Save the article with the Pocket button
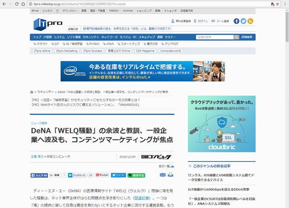The height and width of the screenshot is (208, 289). (102, 175)
